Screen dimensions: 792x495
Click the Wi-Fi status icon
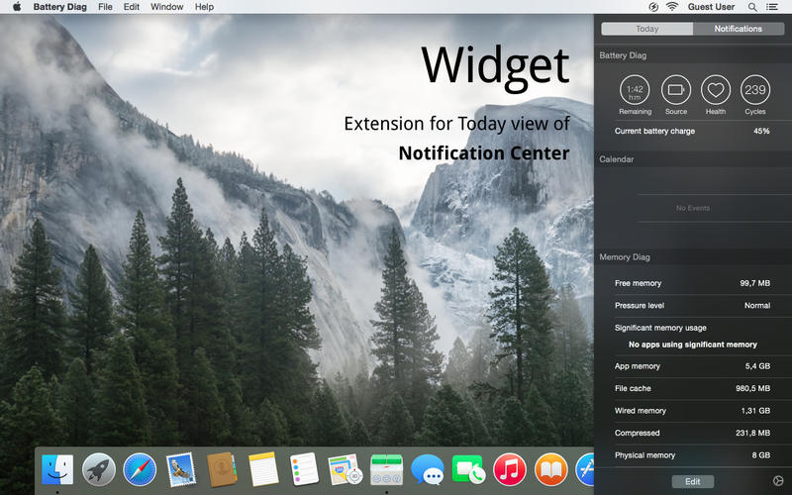point(672,7)
